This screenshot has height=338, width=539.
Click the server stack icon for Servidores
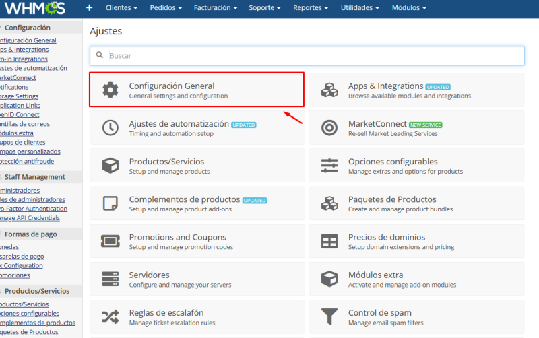(x=110, y=279)
